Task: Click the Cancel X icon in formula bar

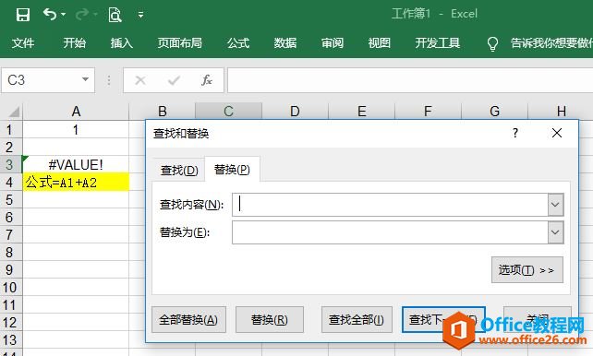Action: [x=140, y=80]
